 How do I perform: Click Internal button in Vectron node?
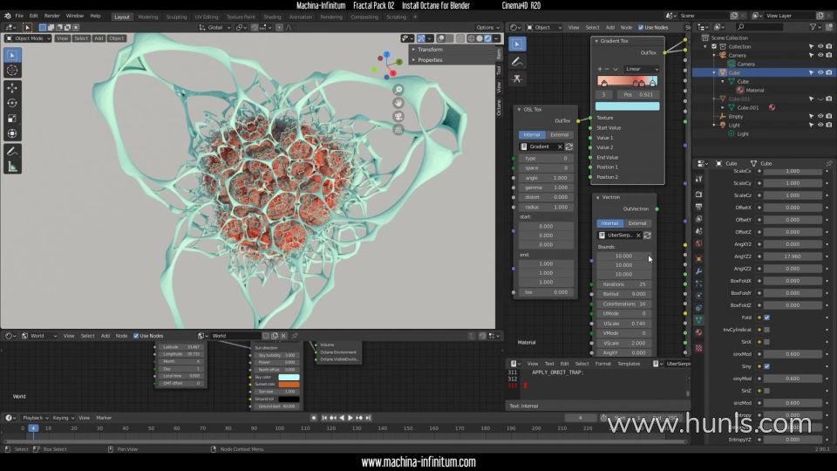609,223
